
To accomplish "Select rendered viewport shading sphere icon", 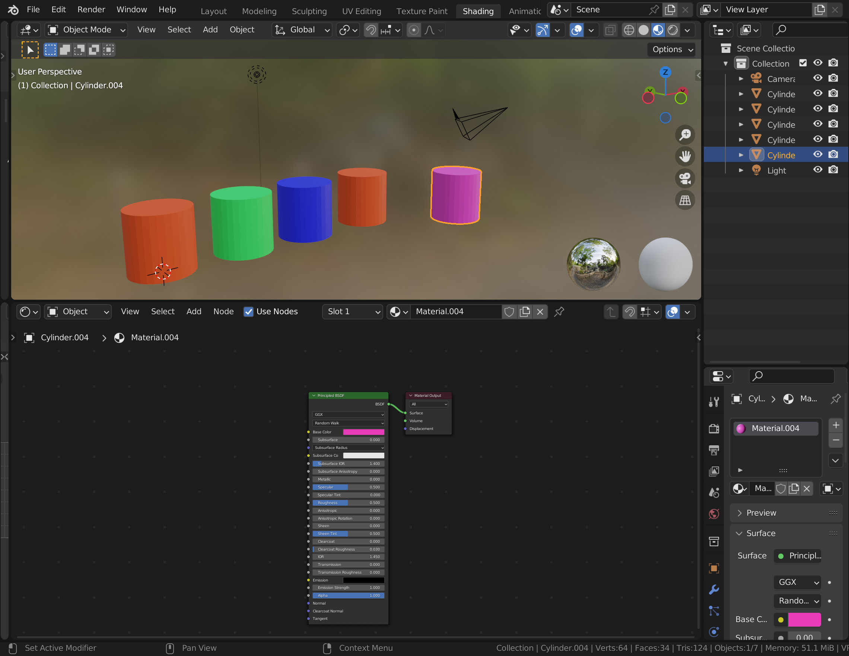I will (672, 30).
